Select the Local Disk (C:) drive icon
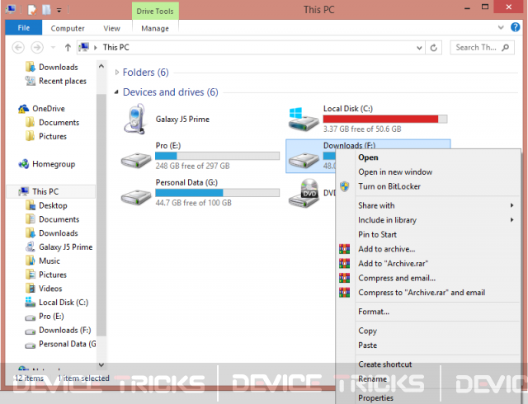The width and height of the screenshot is (528, 404). (x=304, y=120)
